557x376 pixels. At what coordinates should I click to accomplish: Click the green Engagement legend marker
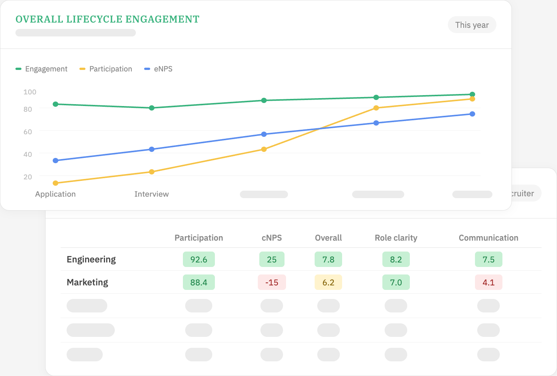coord(18,69)
